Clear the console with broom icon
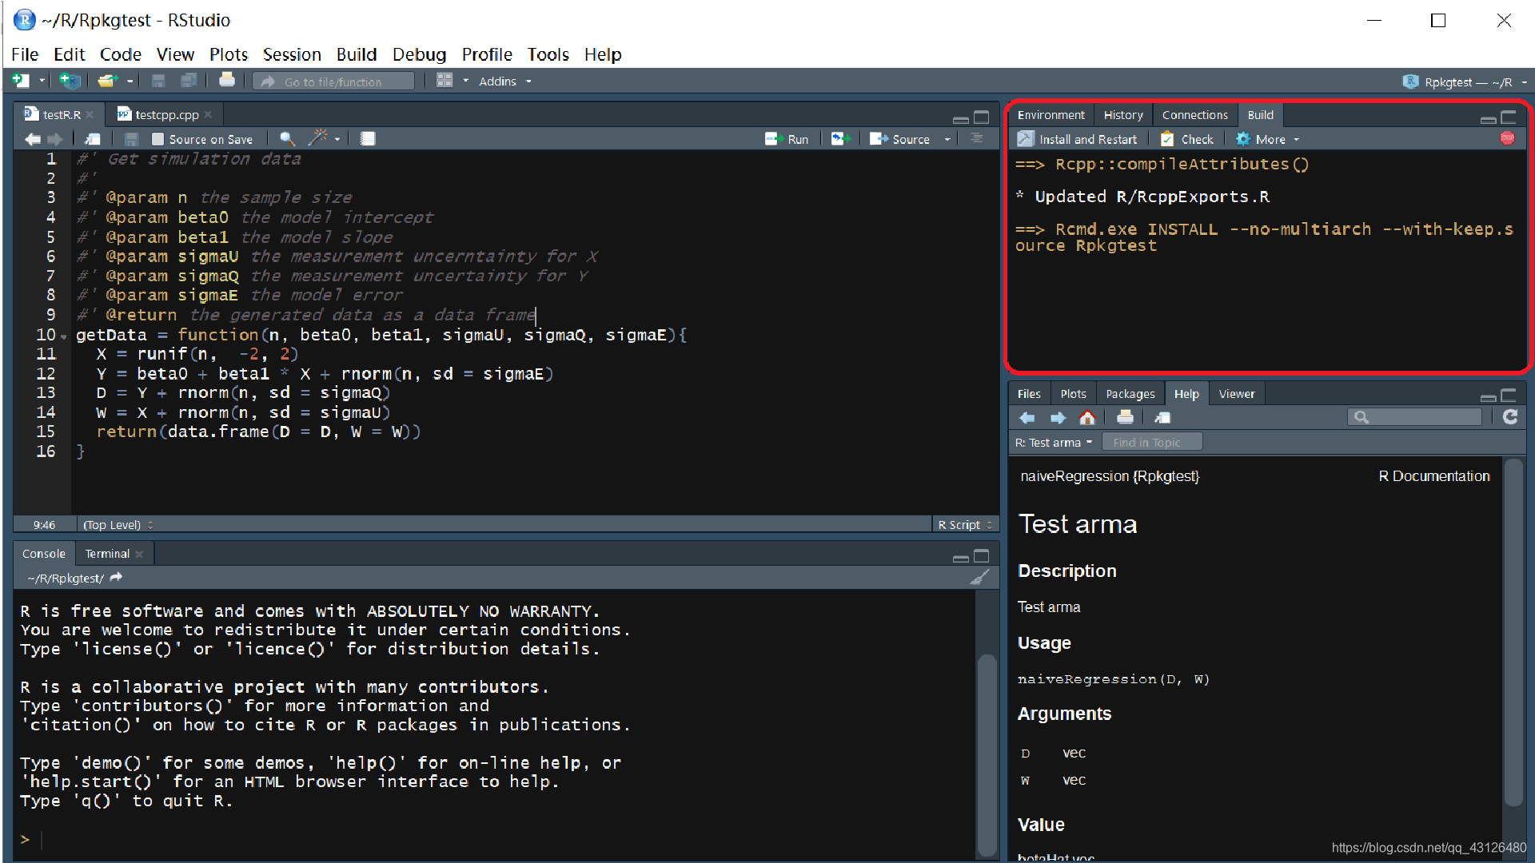 [979, 578]
